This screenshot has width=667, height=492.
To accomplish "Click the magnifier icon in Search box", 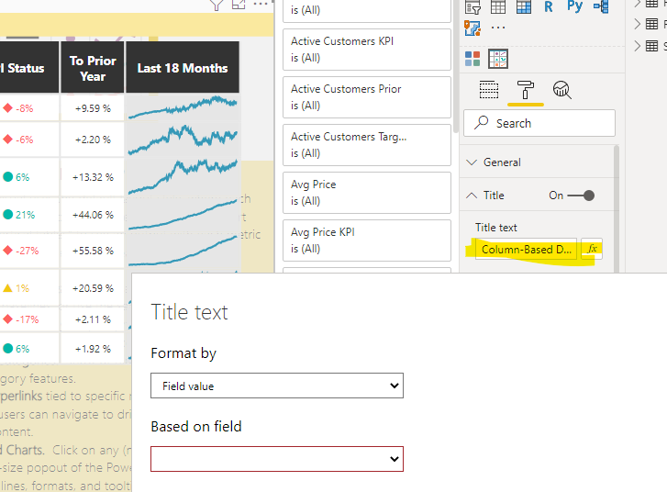I will tap(481, 123).
